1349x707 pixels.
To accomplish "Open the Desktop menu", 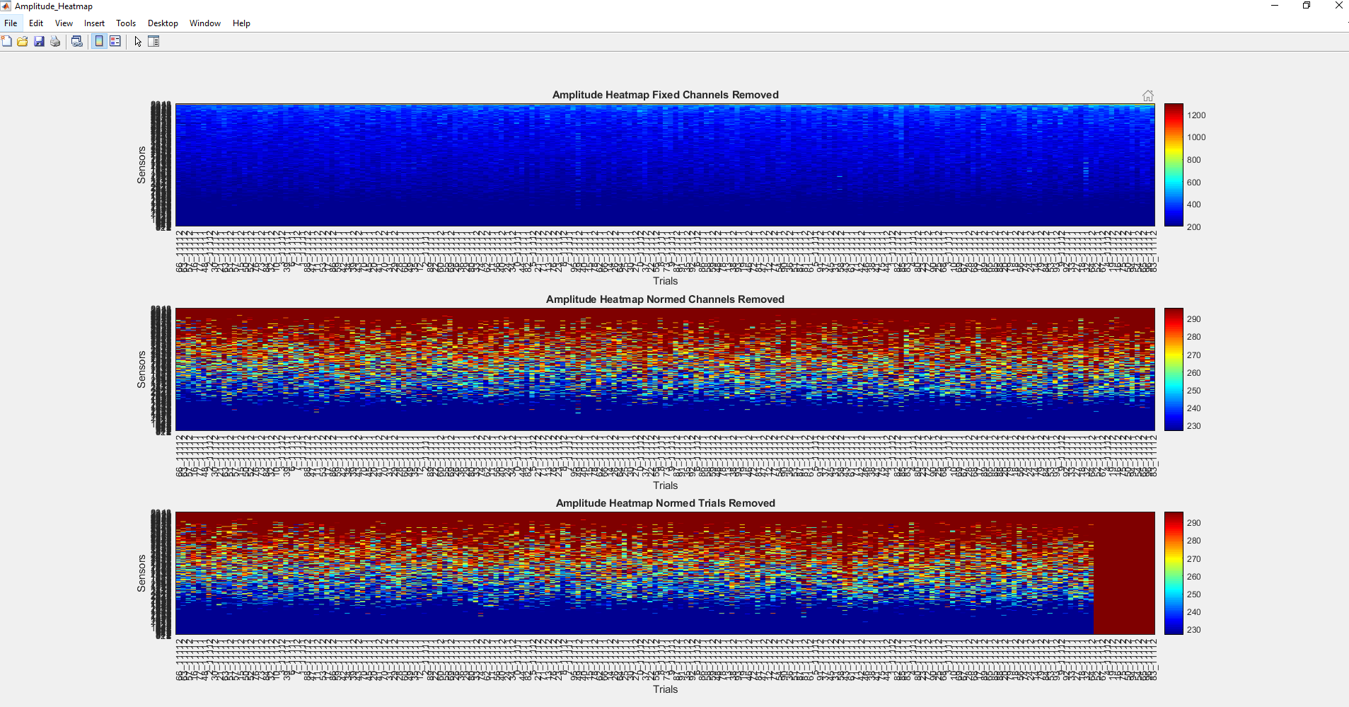I will click(x=163, y=23).
